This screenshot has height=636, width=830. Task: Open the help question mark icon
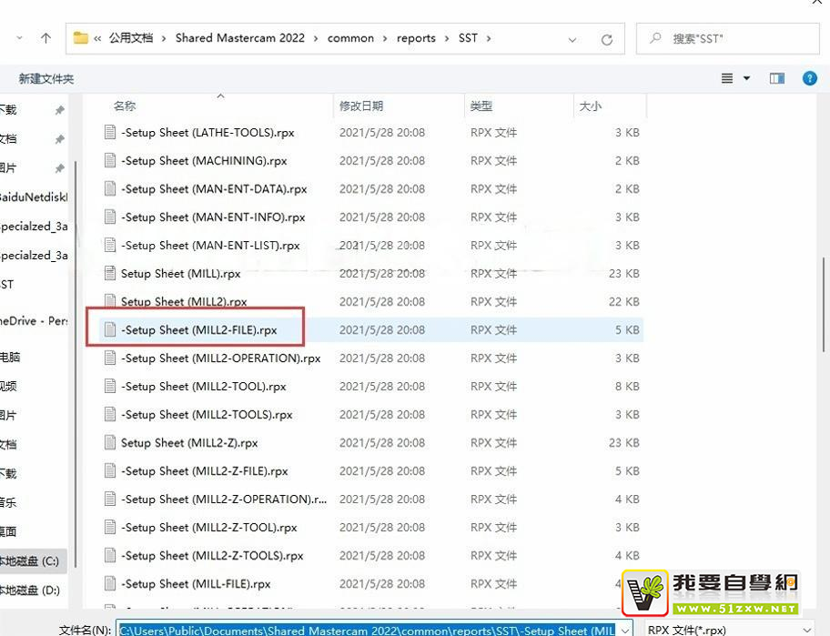tap(809, 78)
